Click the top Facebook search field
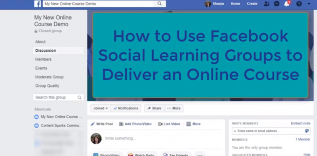The width and height of the screenshot is (317, 156). [x=98, y=4]
